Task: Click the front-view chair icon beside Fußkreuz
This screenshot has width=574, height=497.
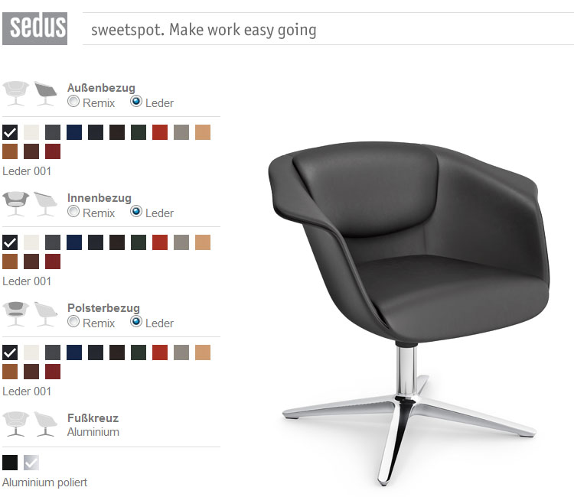Action: click(x=16, y=424)
